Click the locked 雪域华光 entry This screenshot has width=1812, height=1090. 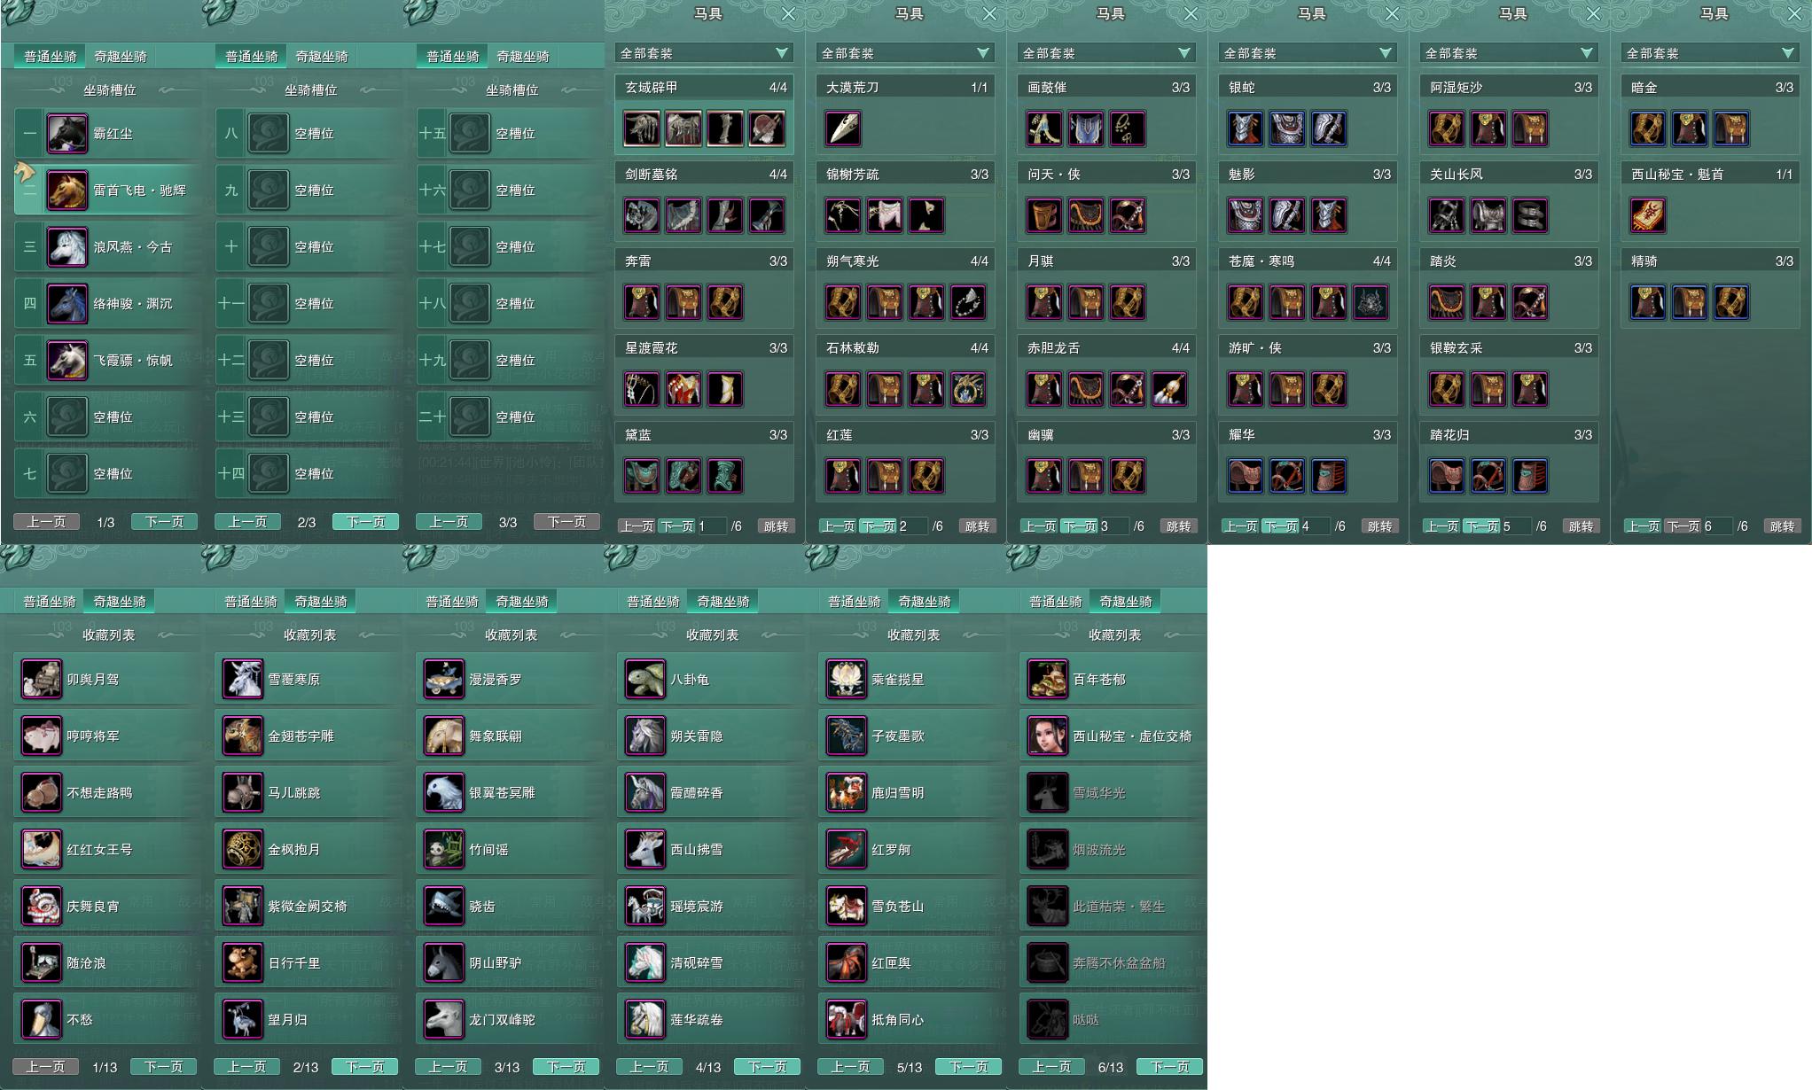(1113, 793)
